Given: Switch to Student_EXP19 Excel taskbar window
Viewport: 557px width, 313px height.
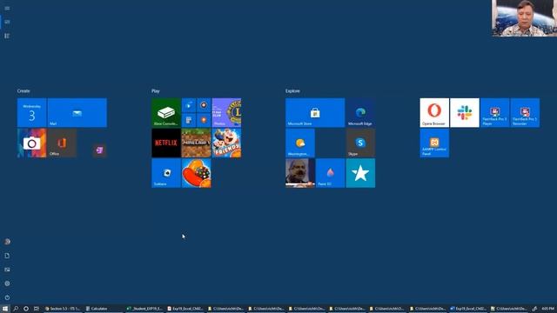Looking at the screenshot, I should coord(144,309).
